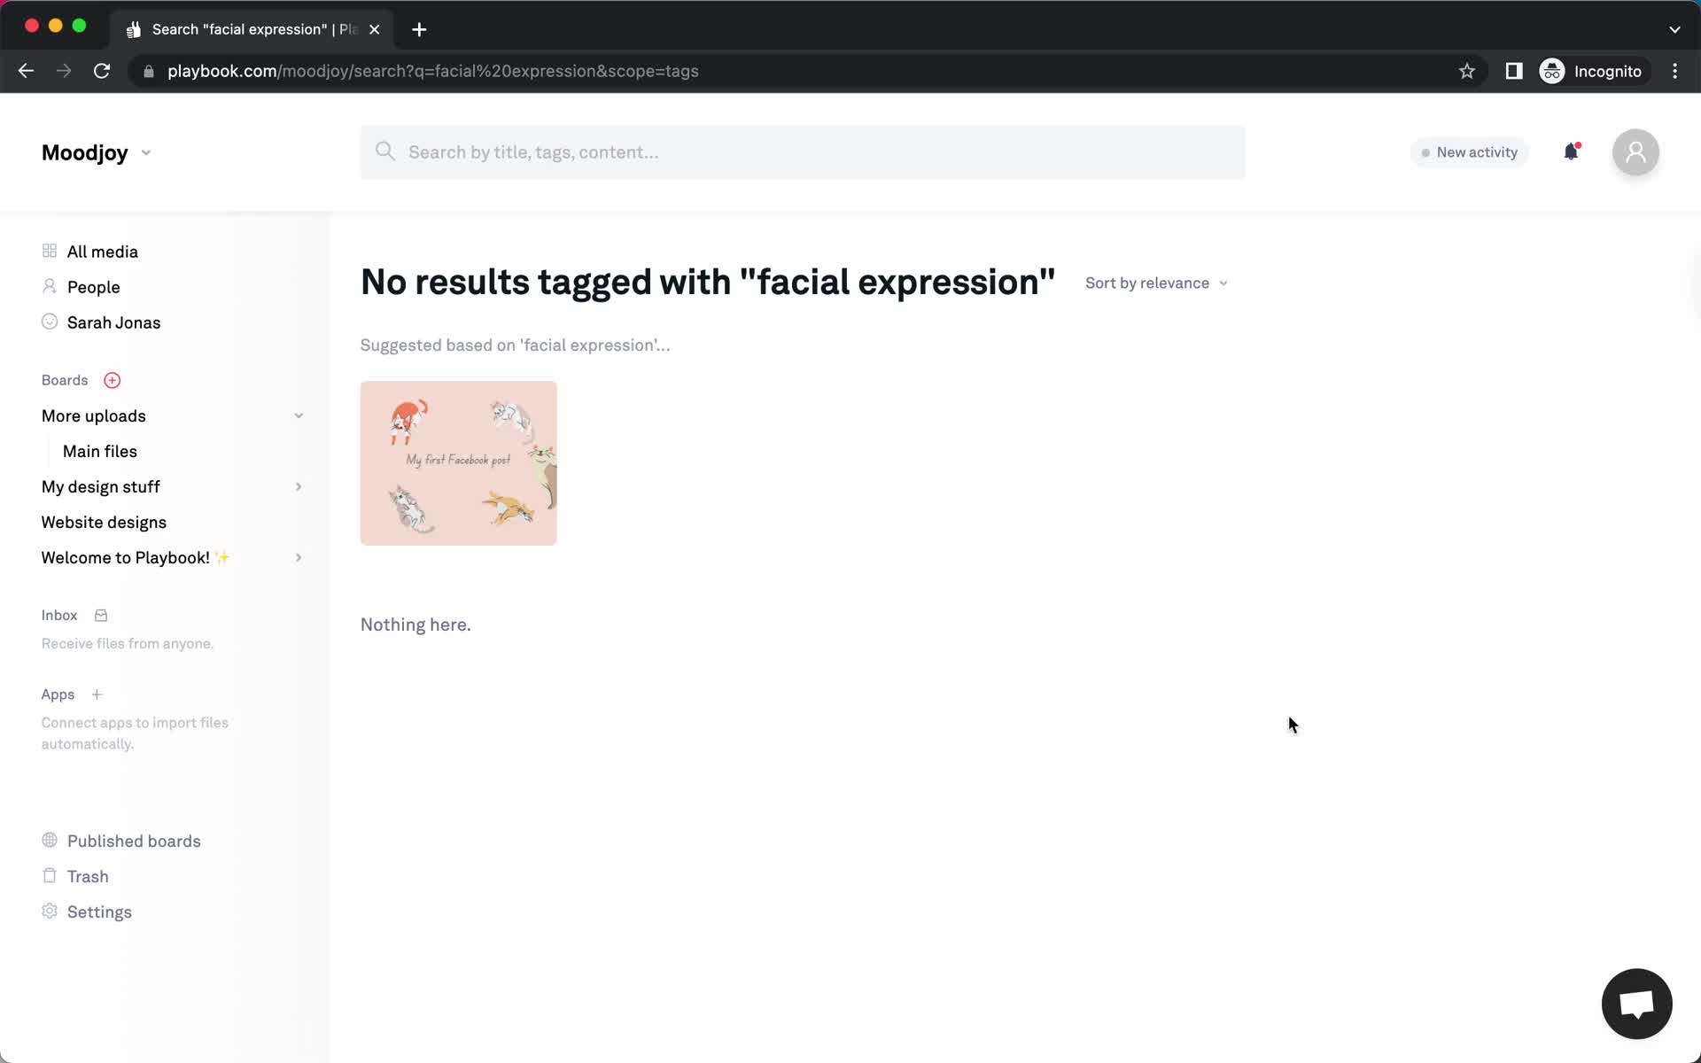
Task: Click the Settings menu item
Action: 99,912
